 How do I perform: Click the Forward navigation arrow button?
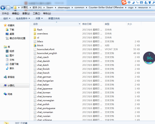[8, 8]
